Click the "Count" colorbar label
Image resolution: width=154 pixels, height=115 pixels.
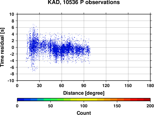pos(84,113)
